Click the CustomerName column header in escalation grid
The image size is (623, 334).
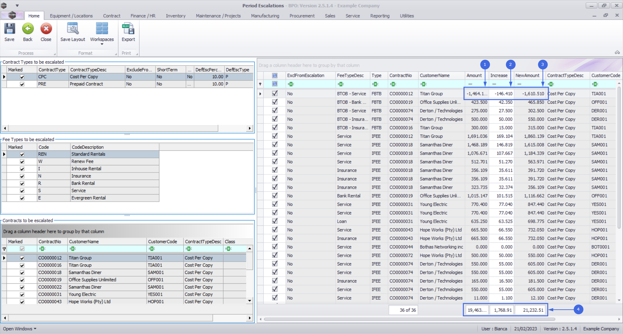pyautogui.click(x=435, y=76)
